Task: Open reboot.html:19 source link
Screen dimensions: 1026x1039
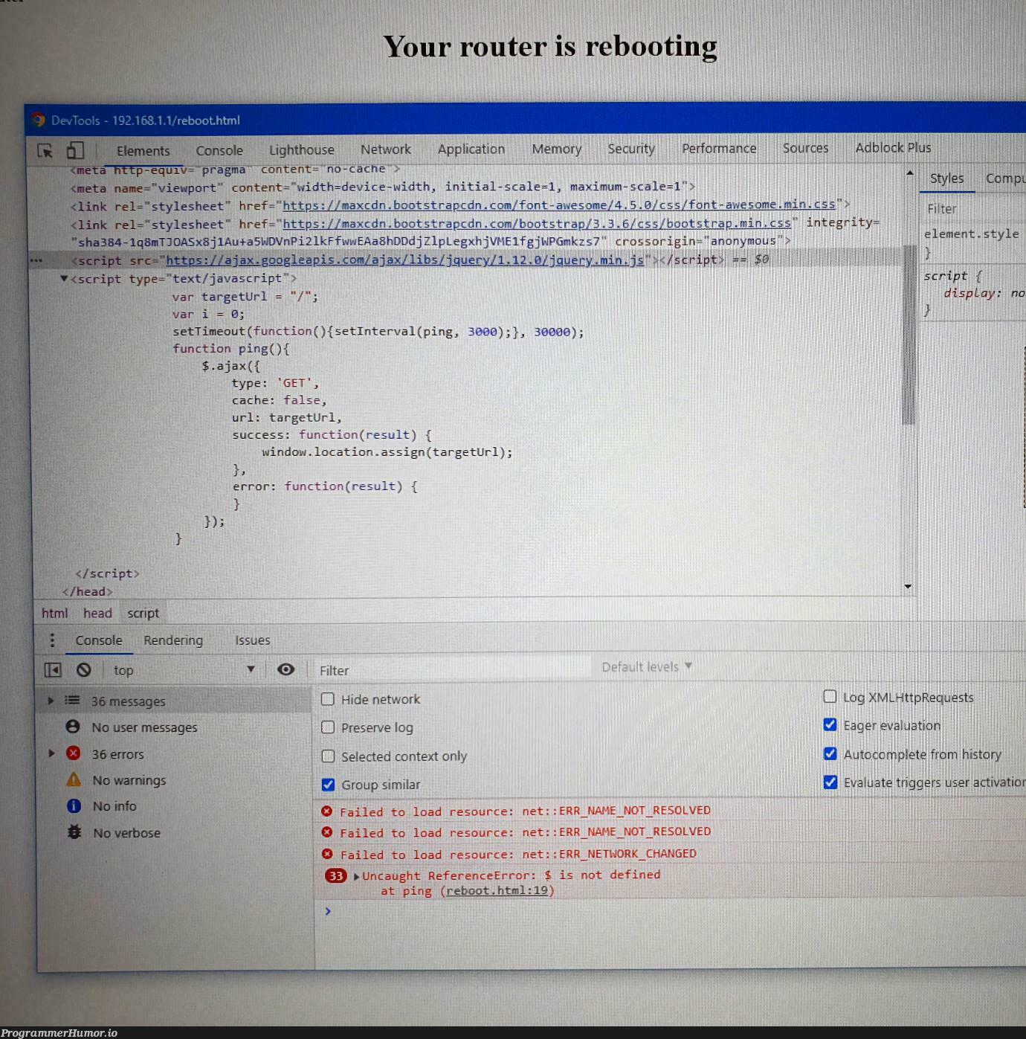Action: pyautogui.click(x=498, y=891)
